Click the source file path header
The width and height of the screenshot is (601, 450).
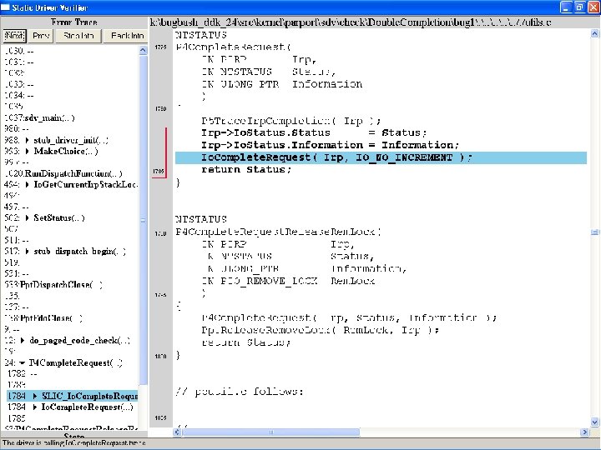tap(351, 22)
